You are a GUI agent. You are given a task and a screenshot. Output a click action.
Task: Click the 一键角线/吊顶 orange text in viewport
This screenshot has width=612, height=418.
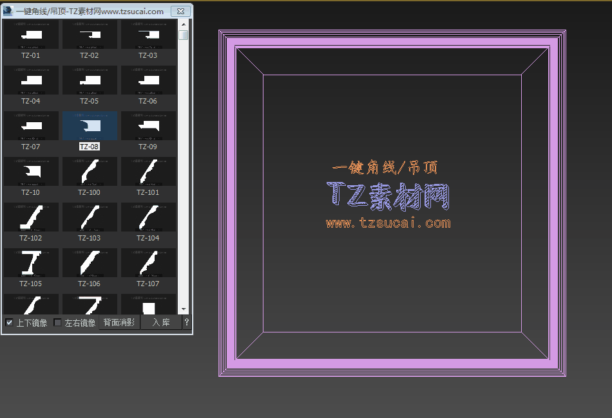click(x=385, y=167)
